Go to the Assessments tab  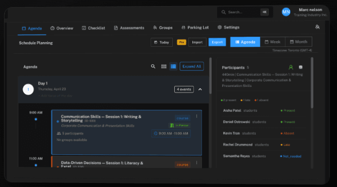pos(129,28)
